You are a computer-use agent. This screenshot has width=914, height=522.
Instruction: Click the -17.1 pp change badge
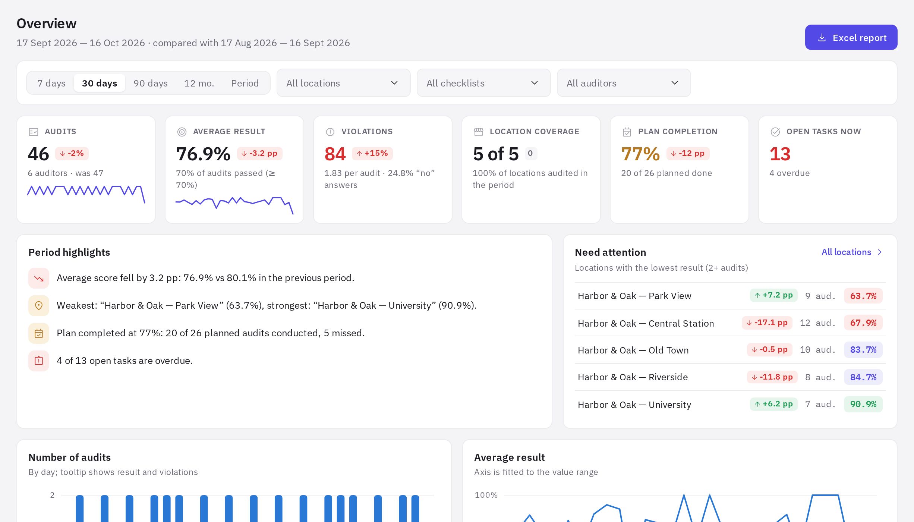767,323
